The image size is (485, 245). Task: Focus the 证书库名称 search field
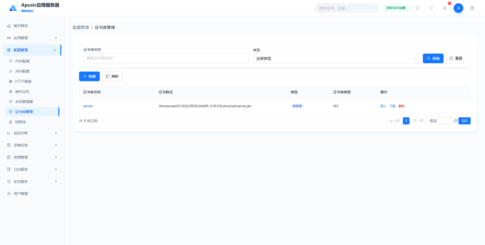(166, 58)
